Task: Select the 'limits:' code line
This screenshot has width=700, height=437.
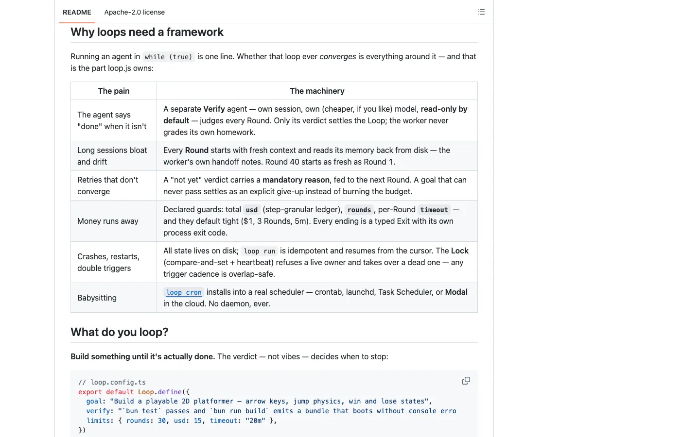Action: tap(182, 420)
